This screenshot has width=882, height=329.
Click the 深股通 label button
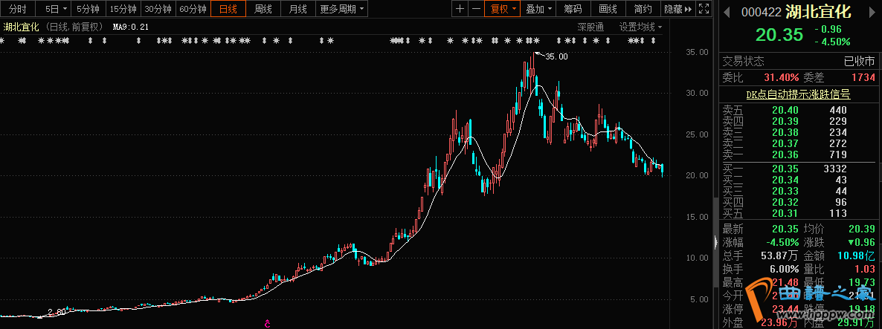[x=590, y=27]
